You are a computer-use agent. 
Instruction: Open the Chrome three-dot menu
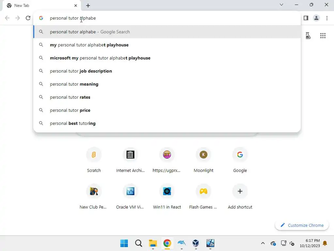[327, 18]
